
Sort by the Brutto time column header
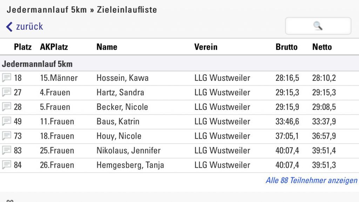tap(286, 47)
